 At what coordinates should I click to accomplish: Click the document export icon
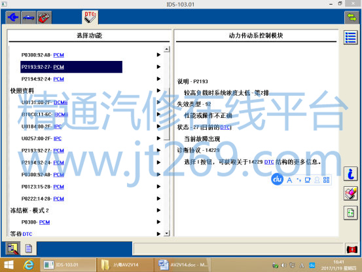click(350, 212)
